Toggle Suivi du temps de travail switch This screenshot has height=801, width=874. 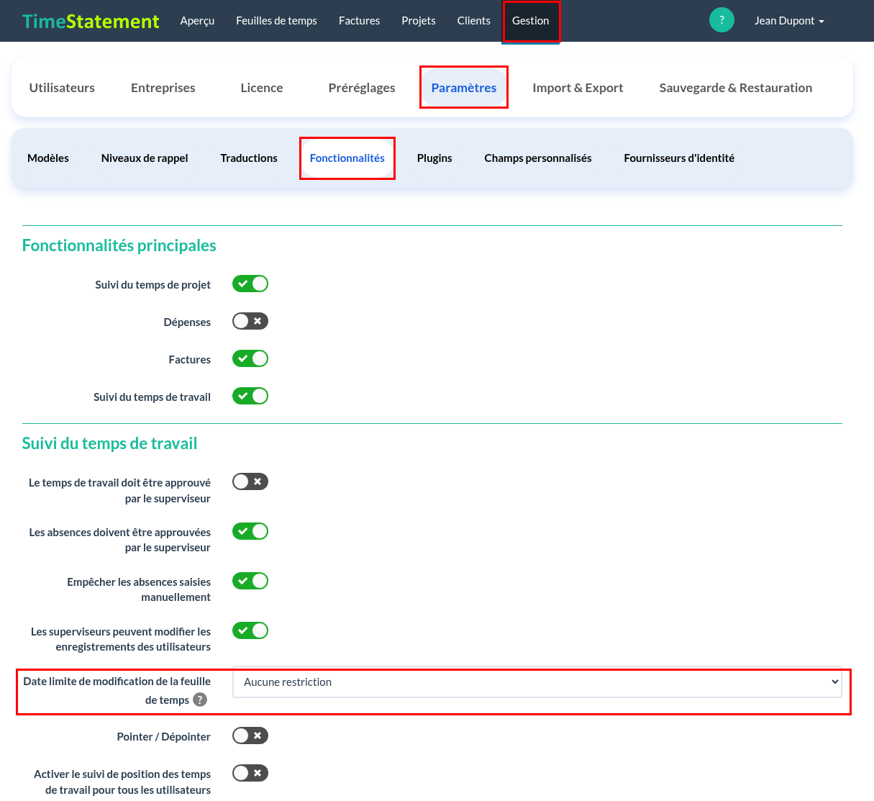point(250,396)
